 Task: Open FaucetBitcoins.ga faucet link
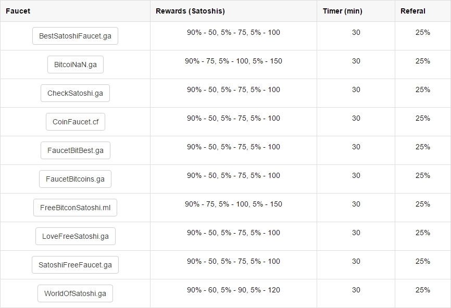[x=75, y=179]
